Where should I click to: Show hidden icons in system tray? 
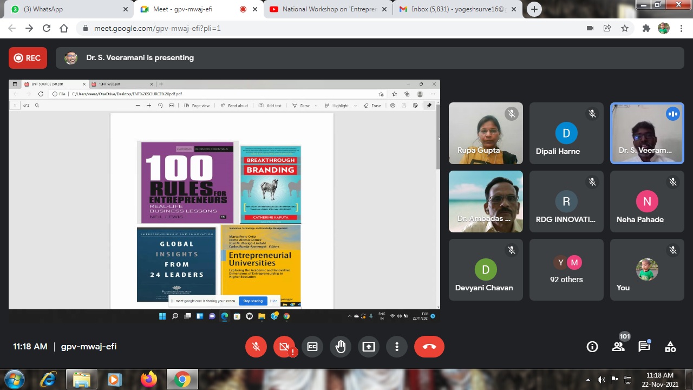(x=589, y=380)
